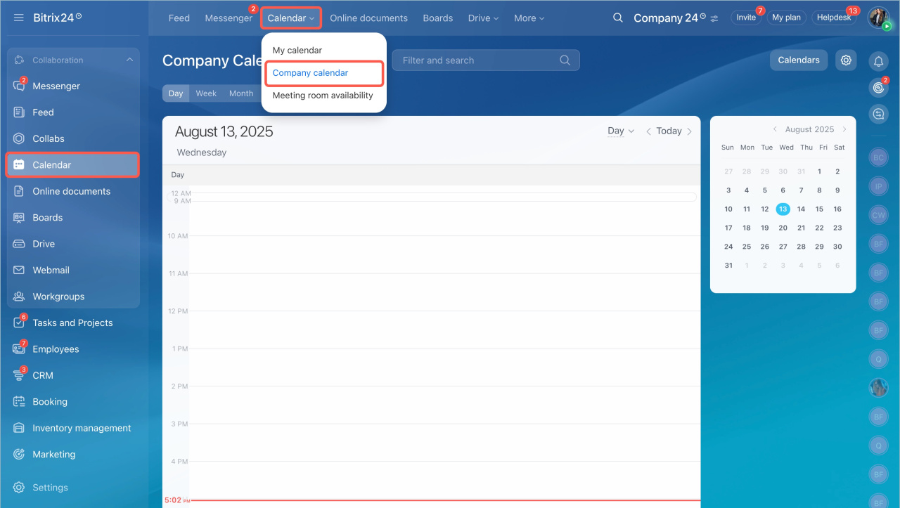Open Messenger in top menu

pyautogui.click(x=229, y=18)
